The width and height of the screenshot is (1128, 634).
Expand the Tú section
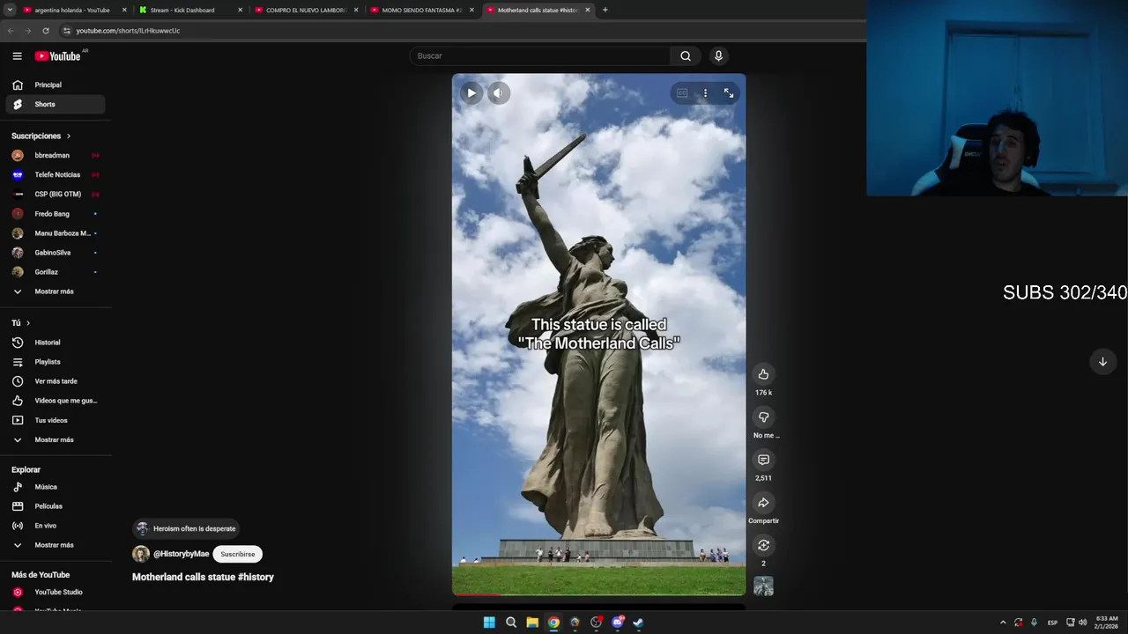[x=21, y=323]
